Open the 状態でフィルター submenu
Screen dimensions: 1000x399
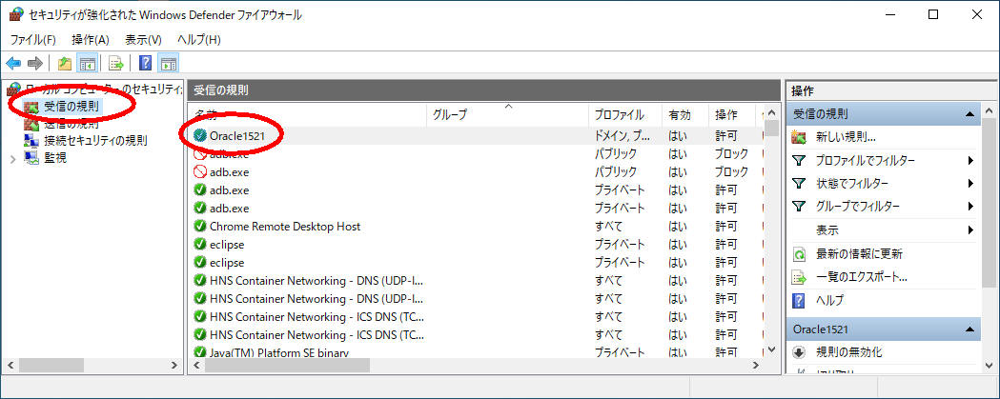click(x=851, y=183)
